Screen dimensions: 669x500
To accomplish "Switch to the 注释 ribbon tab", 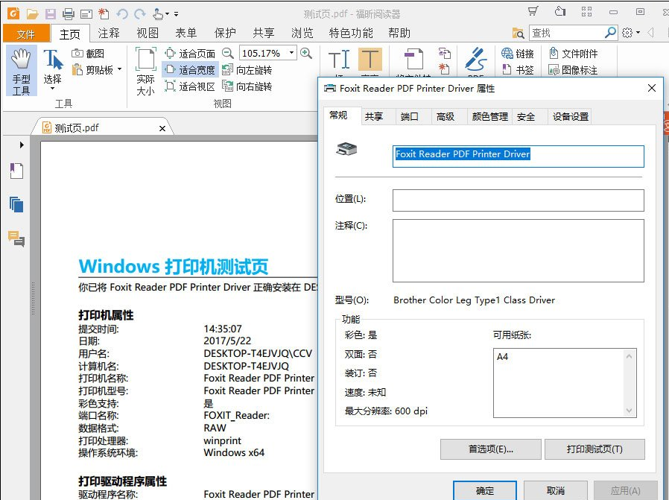I will click(109, 34).
